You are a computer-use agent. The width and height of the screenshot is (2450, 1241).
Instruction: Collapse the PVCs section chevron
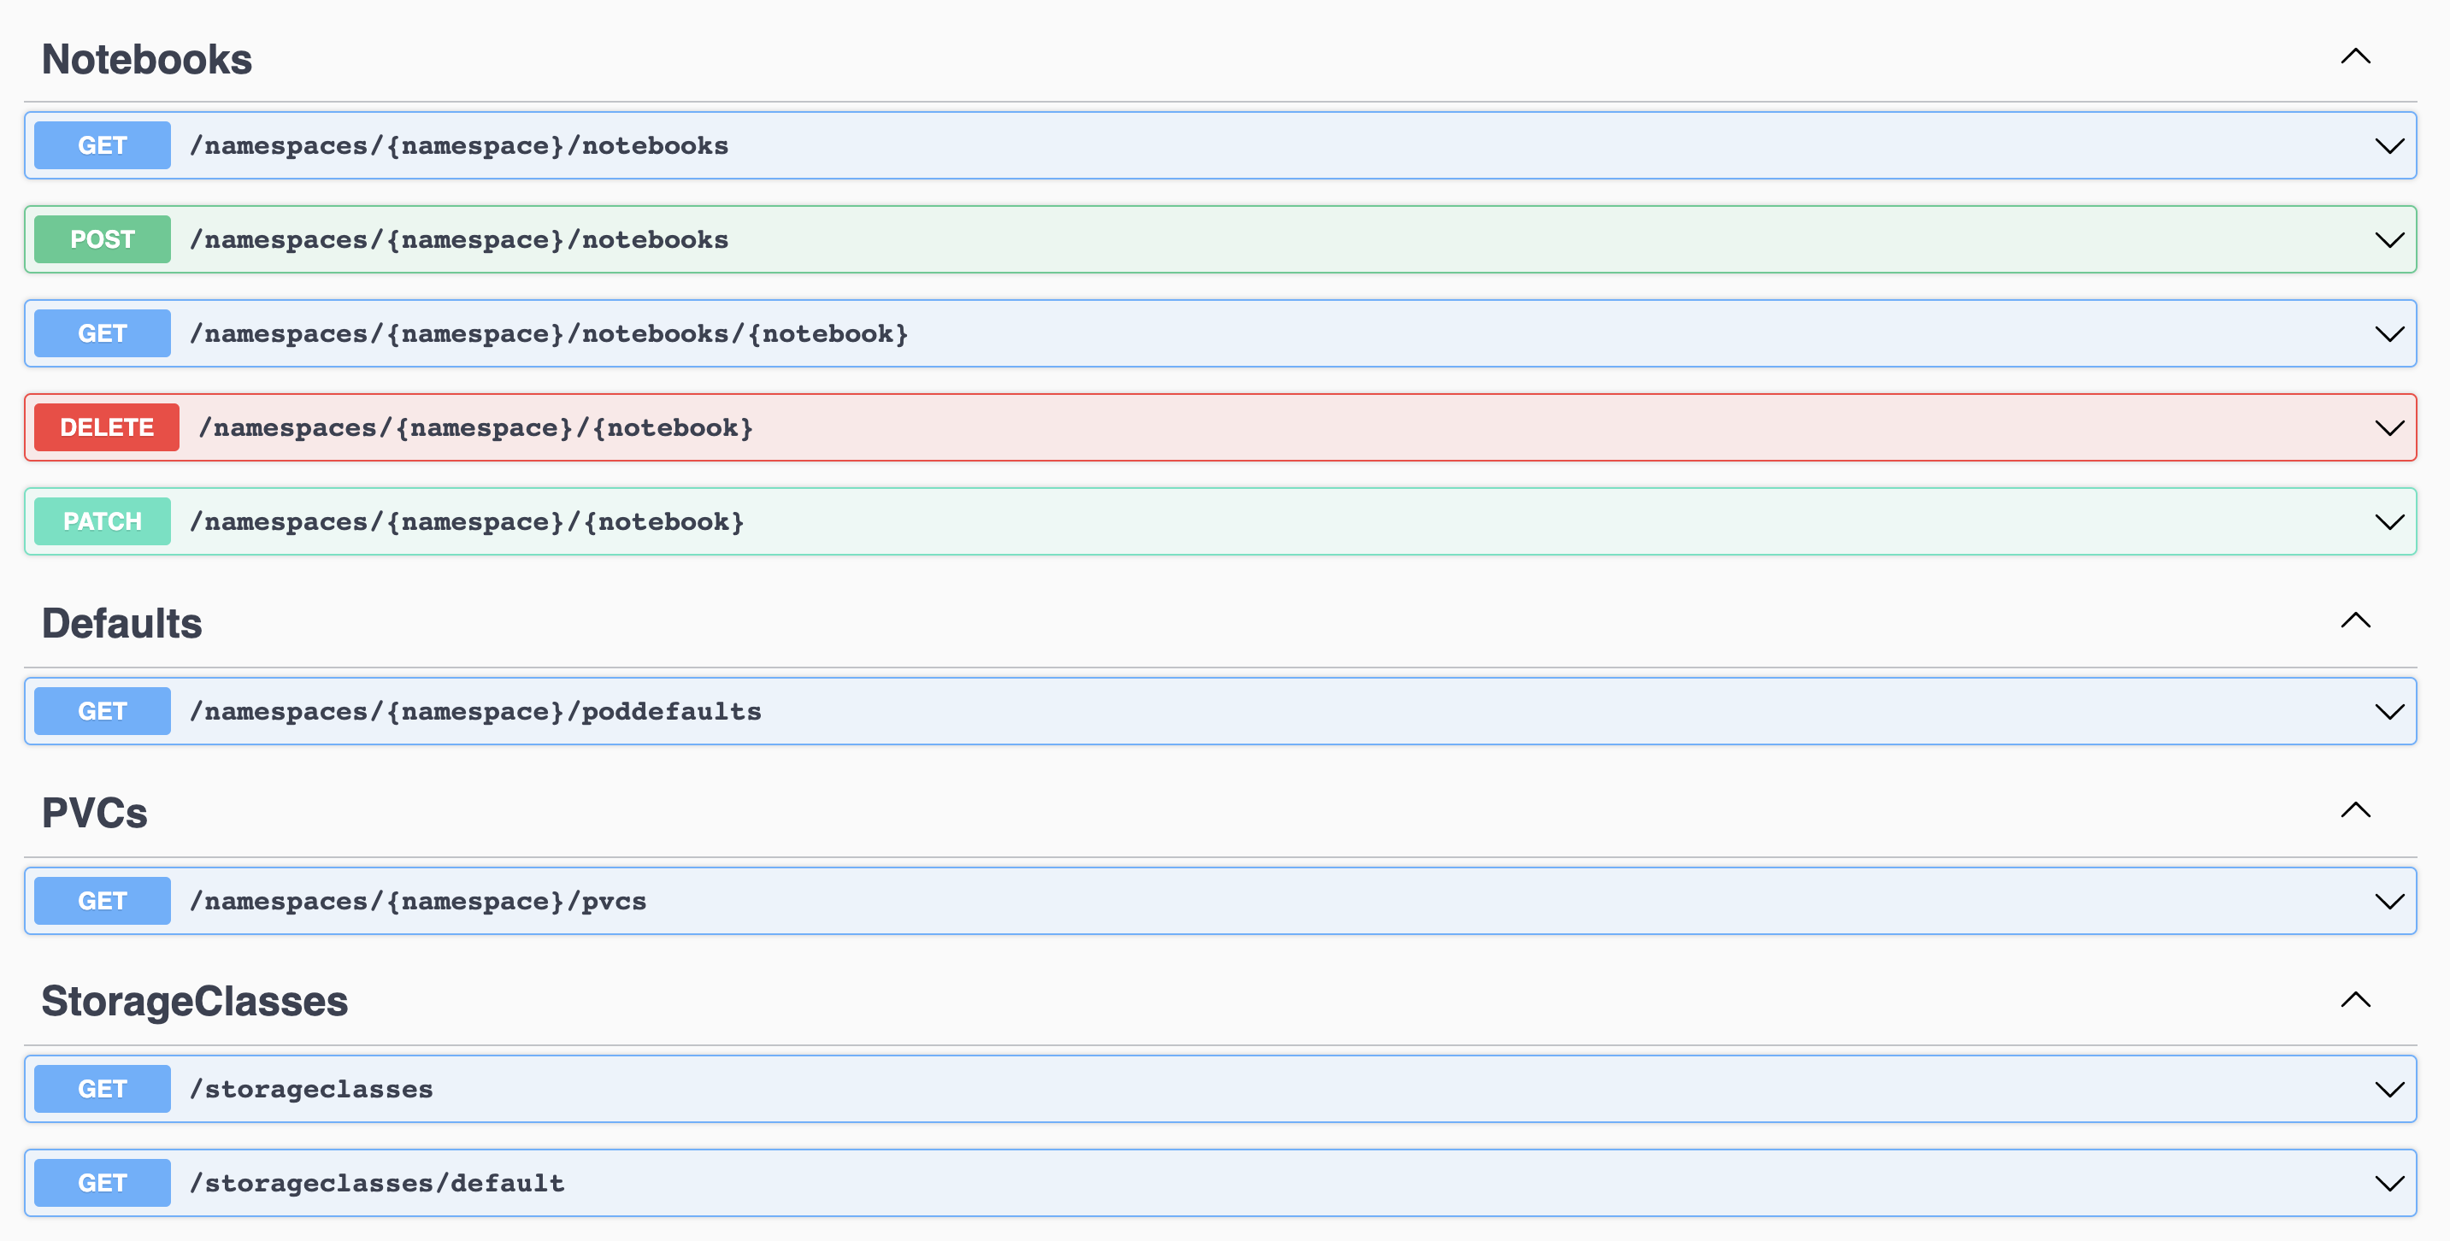click(x=2355, y=810)
